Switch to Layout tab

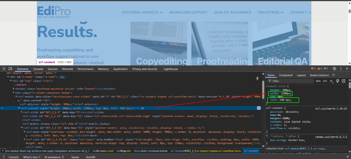click(x=301, y=75)
